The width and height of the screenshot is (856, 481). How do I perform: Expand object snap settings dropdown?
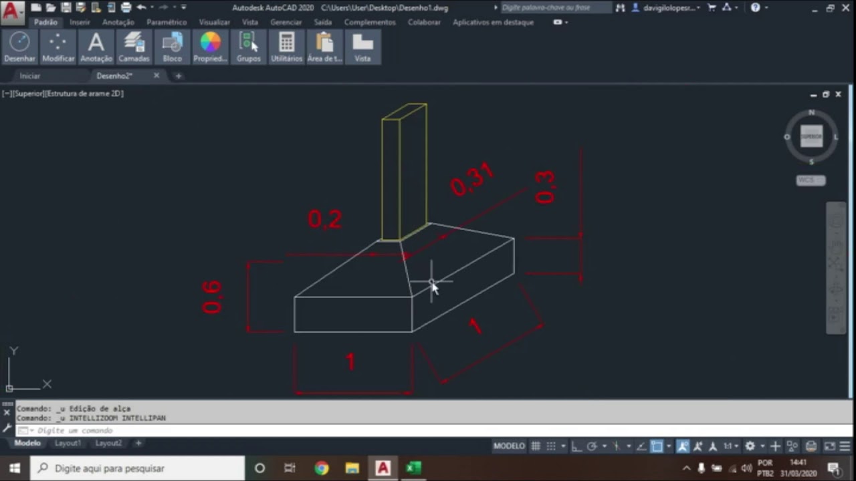pyautogui.click(x=669, y=446)
